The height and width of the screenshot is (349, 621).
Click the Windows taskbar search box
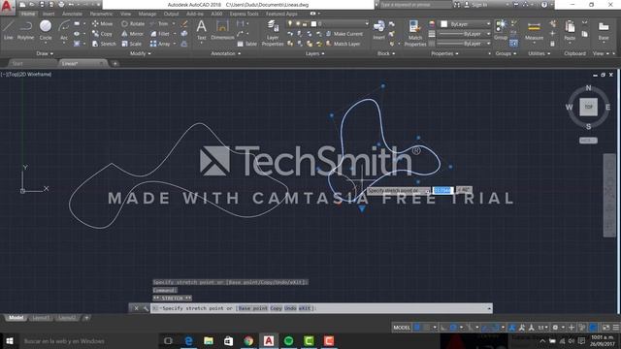pyautogui.click(x=88, y=340)
